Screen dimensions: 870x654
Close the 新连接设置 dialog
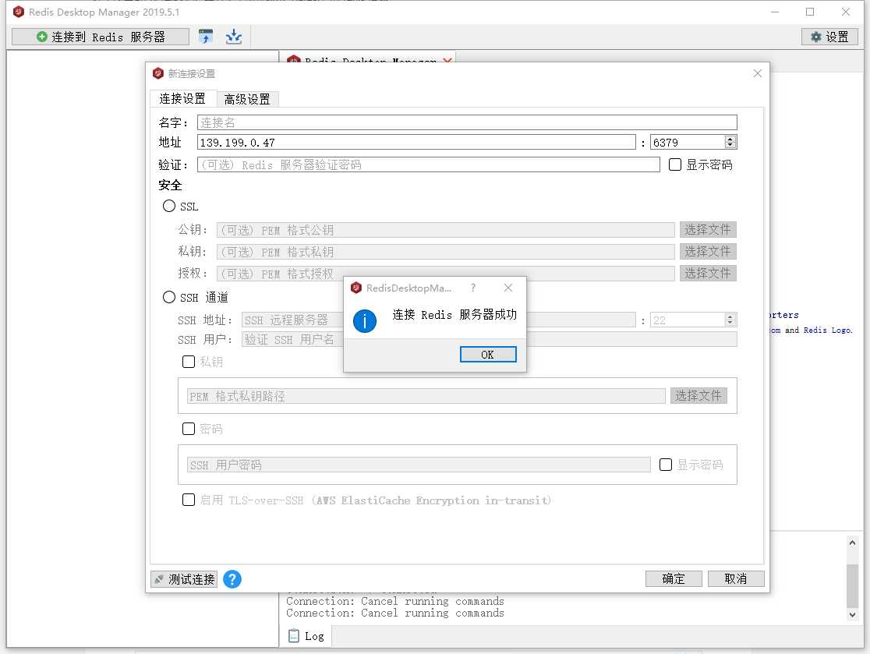[758, 73]
